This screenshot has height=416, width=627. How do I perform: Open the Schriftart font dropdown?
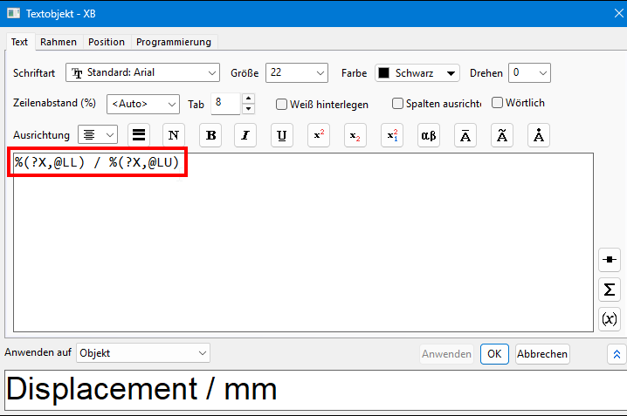[x=143, y=73]
